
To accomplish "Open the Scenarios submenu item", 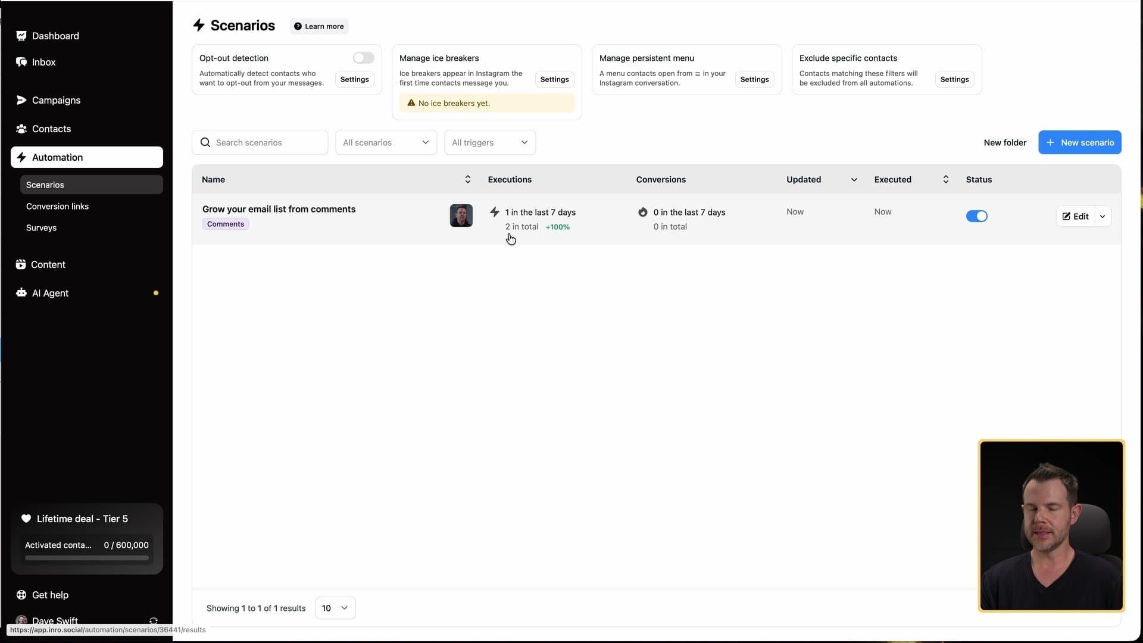I will (x=92, y=185).
